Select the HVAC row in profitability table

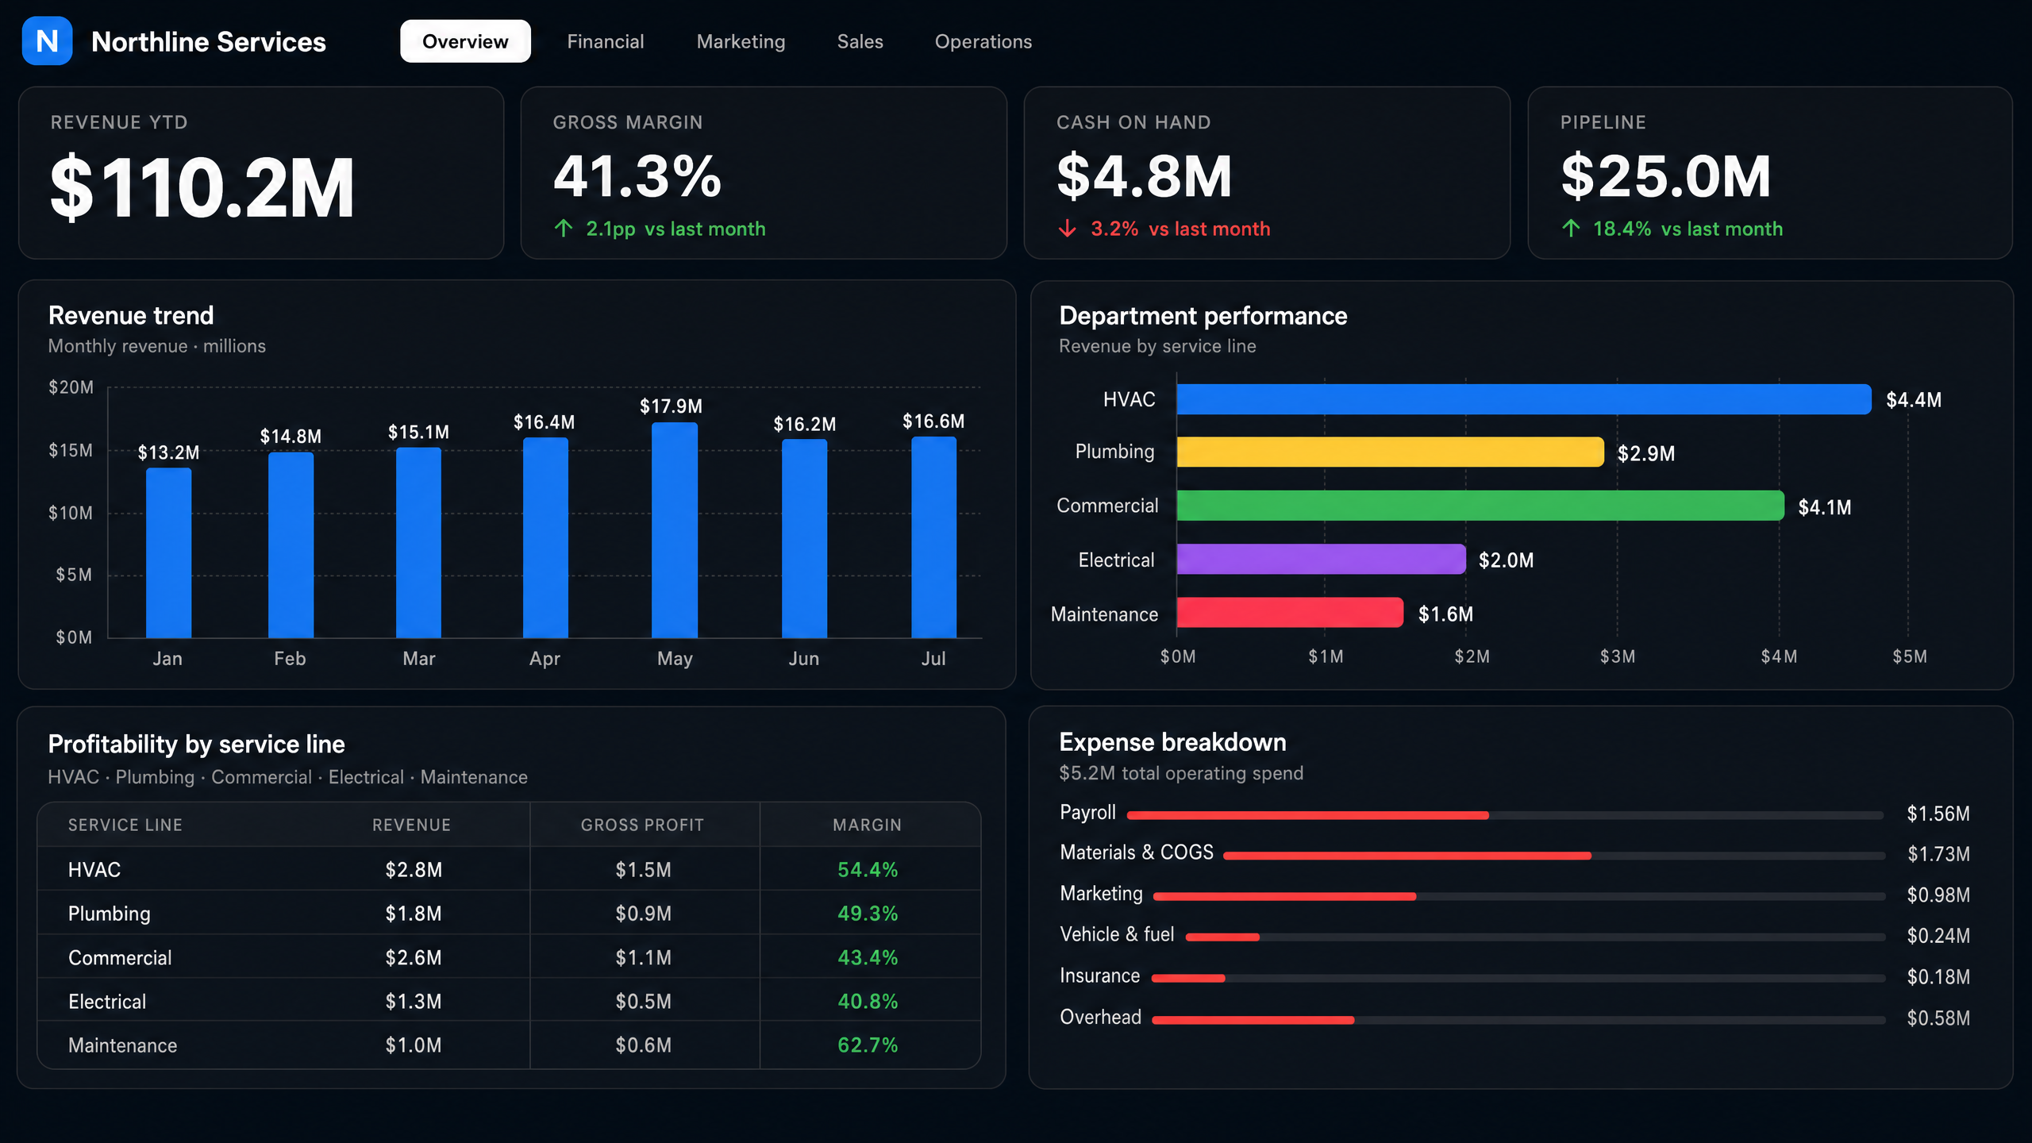click(x=509, y=869)
